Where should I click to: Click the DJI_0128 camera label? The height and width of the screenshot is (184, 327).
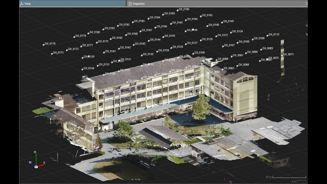click(178, 47)
